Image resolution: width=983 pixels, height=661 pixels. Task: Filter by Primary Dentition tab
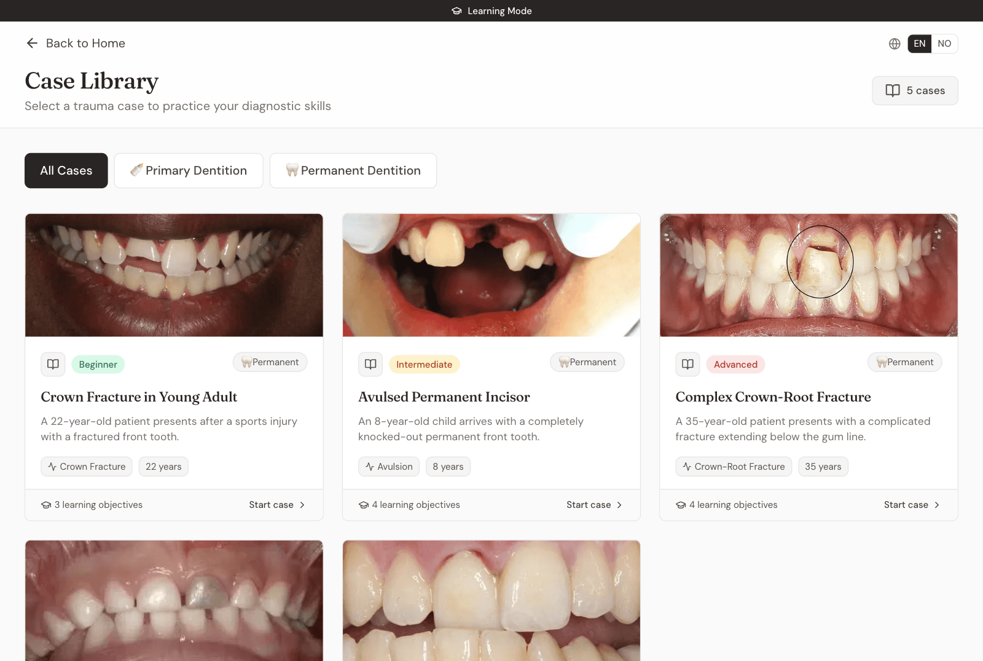[189, 170]
